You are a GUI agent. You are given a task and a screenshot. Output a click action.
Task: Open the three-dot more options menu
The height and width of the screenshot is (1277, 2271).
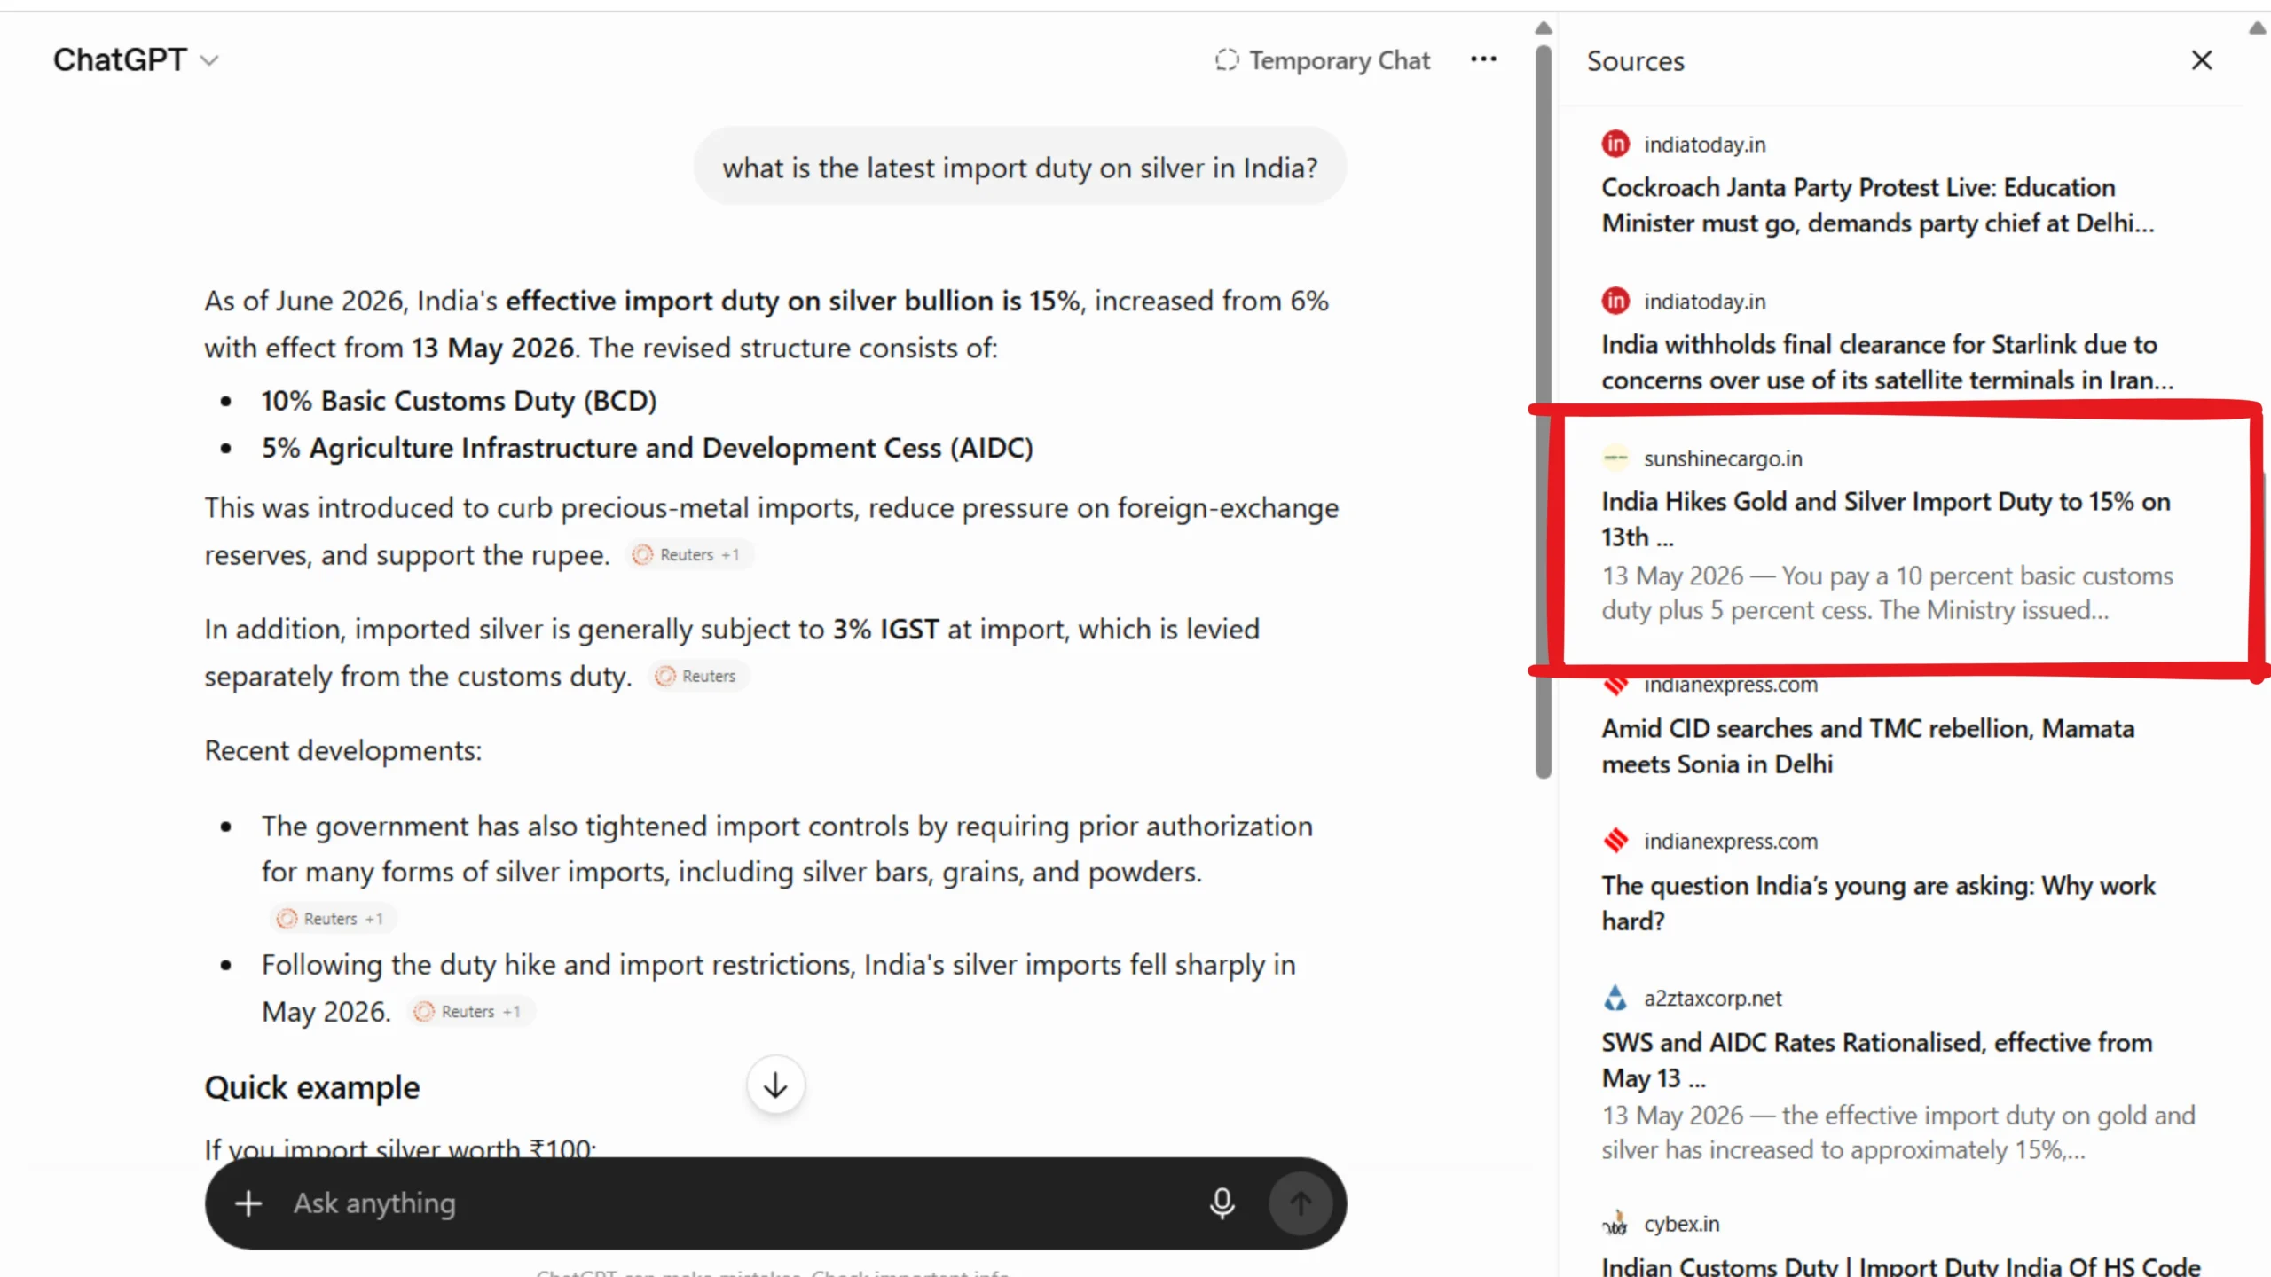pos(1483,59)
